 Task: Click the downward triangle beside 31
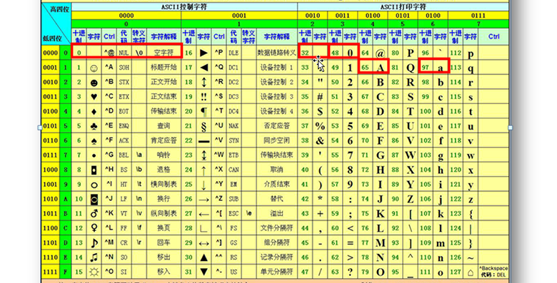204,272
